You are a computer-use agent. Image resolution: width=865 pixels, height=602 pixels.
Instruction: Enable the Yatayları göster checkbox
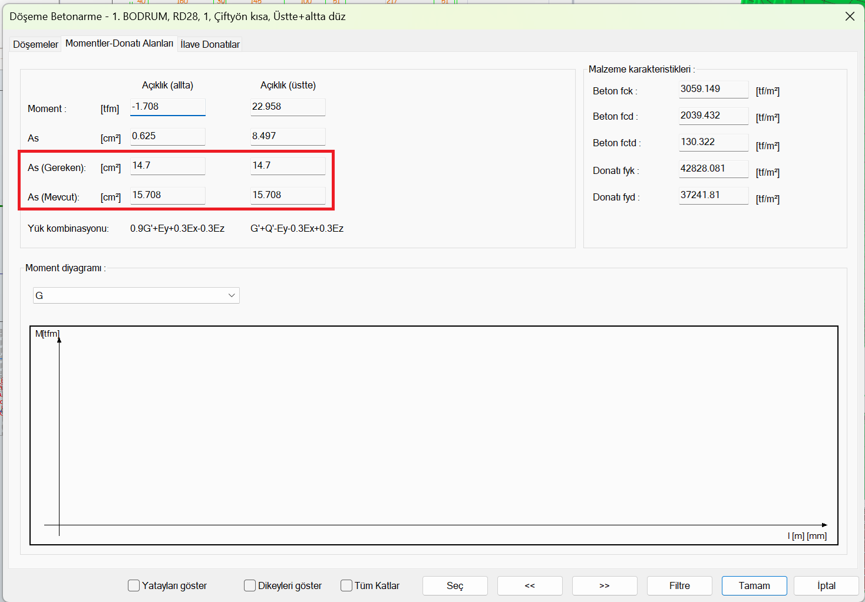point(134,585)
